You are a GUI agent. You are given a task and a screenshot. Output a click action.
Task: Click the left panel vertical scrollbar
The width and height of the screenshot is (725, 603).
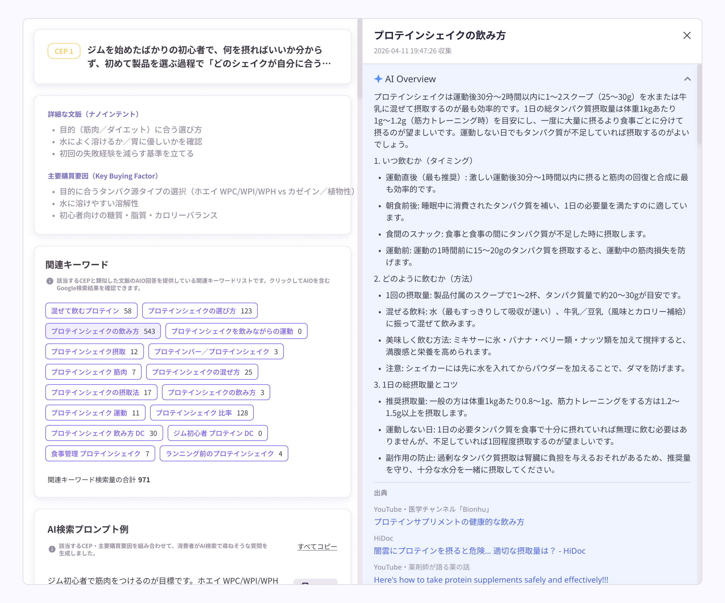pyautogui.click(x=360, y=59)
